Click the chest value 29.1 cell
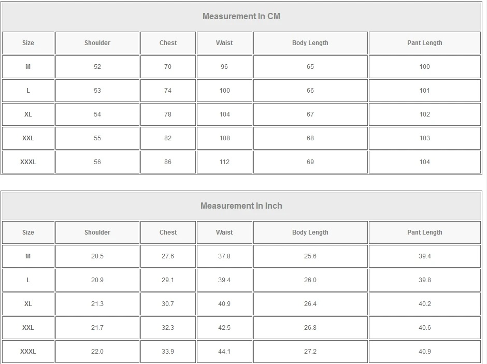487x364 pixels. 168,280
